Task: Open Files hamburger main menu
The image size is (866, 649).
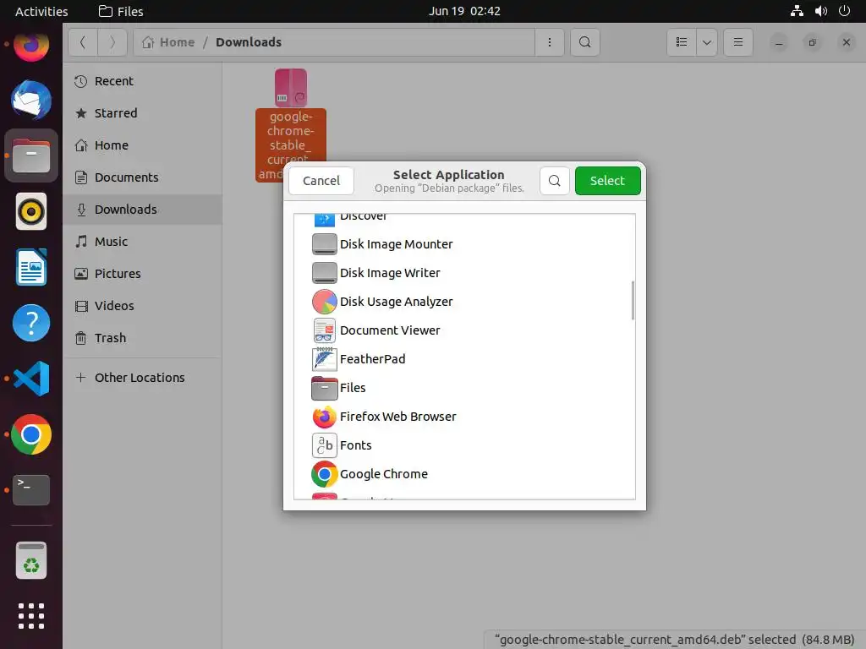Action: click(x=737, y=42)
